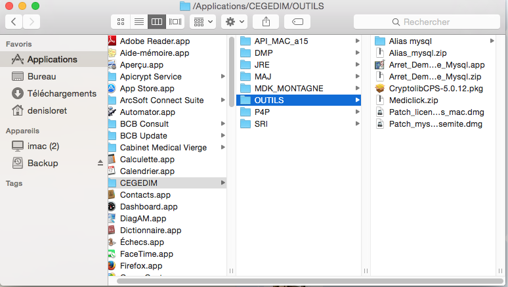Focus the Rechercher search field
The width and height of the screenshot is (508, 287).
click(x=427, y=22)
